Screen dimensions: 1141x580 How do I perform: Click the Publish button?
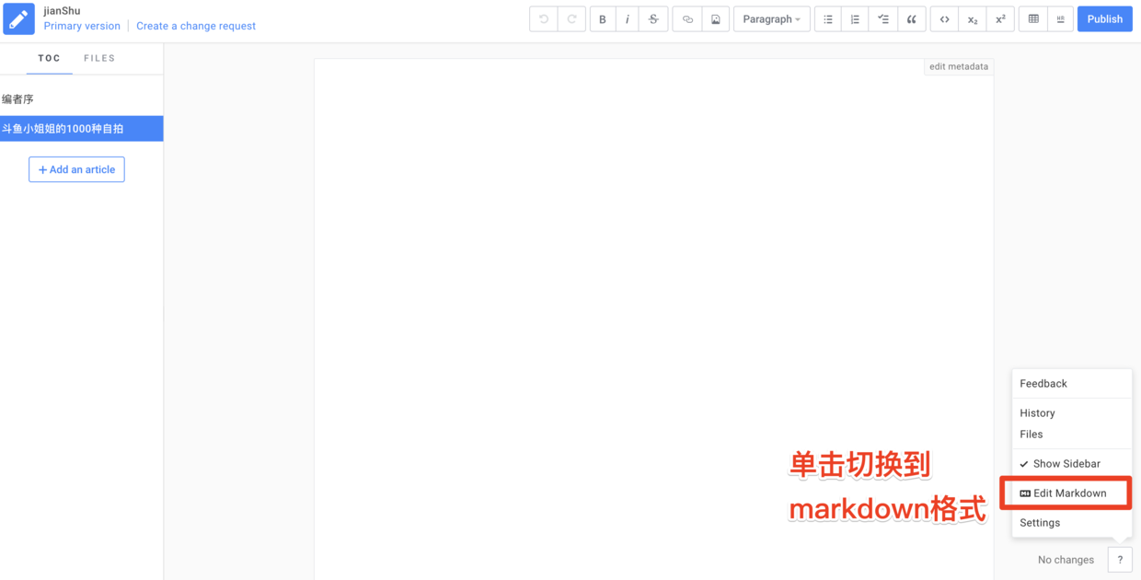[x=1104, y=18]
